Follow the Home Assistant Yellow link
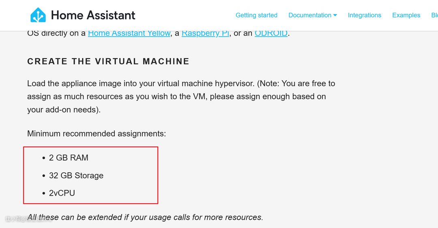This screenshot has width=438, height=228. (129, 33)
